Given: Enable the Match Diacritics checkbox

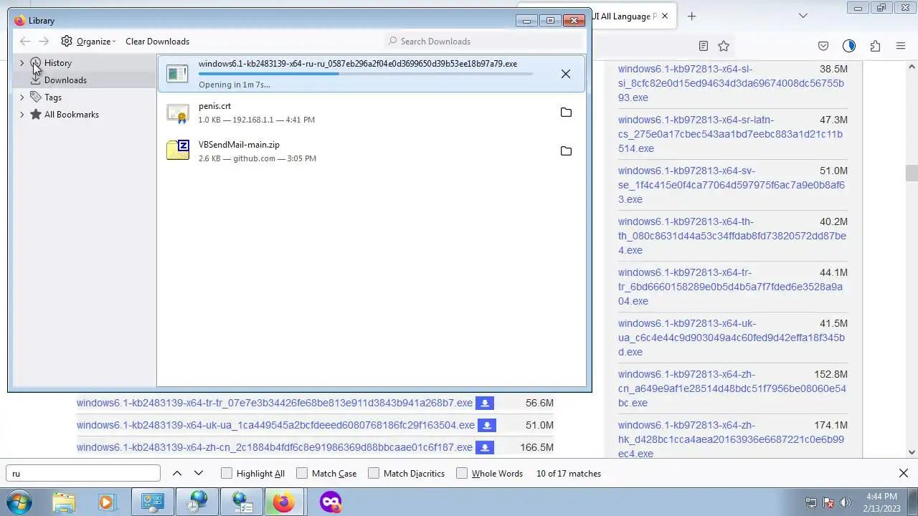Looking at the screenshot, I should (374, 473).
